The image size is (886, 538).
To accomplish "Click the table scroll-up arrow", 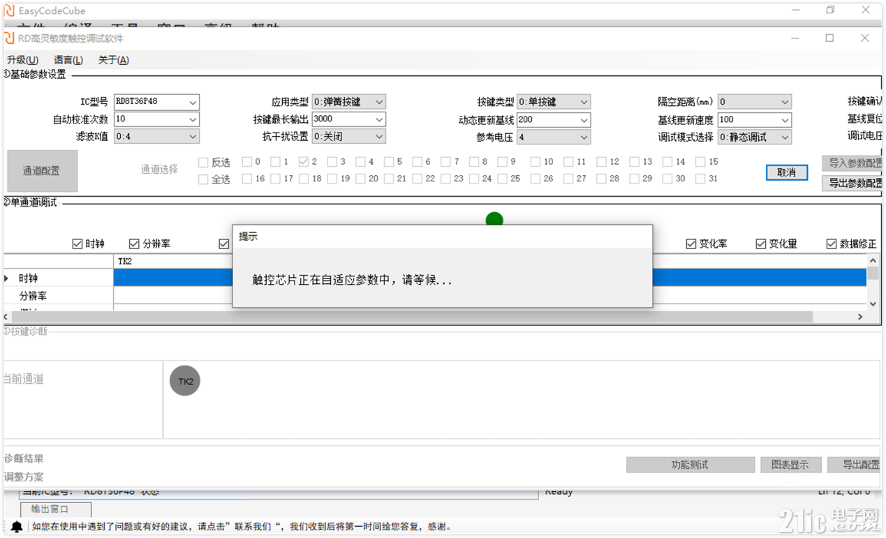I will coord(873,260).
